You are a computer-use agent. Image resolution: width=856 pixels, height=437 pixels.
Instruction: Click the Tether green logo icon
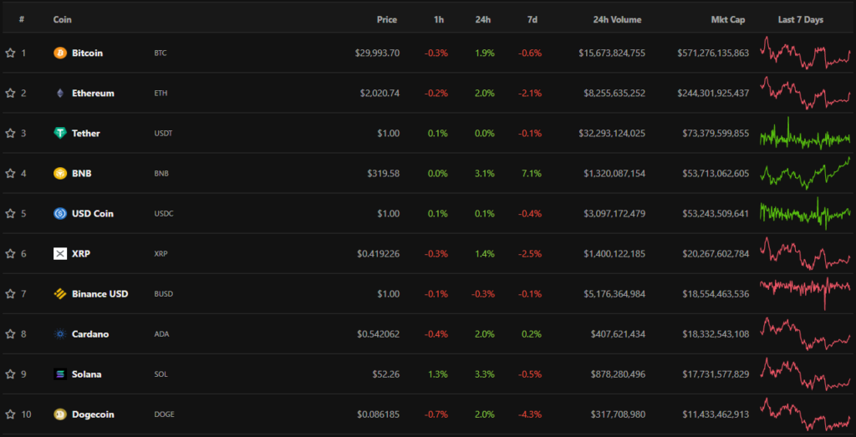(x=60, y=133)
